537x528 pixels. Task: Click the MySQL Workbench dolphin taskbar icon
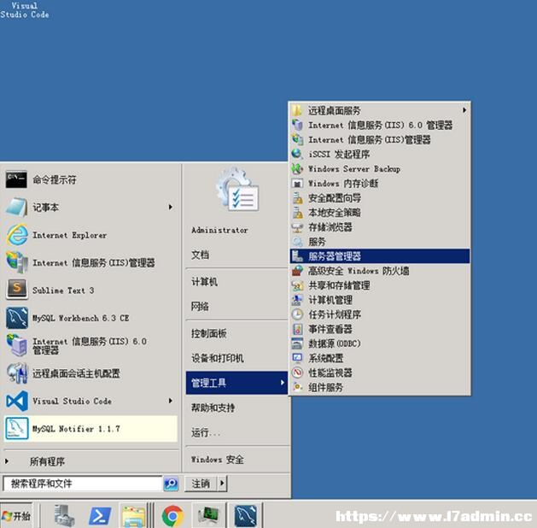(246, 515)
